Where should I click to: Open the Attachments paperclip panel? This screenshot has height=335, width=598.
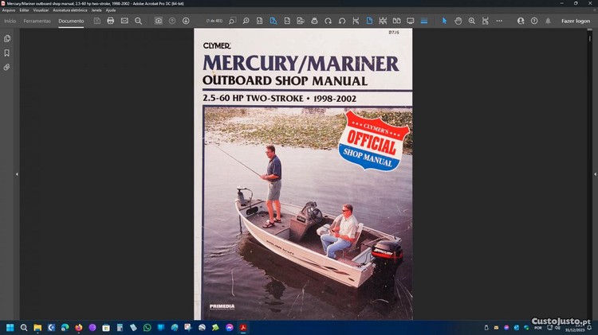[7, 67]
